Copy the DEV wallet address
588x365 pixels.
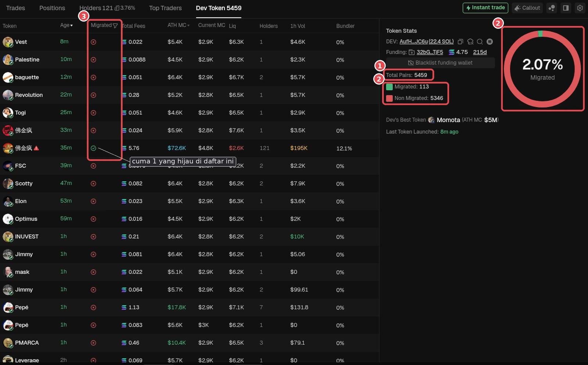pyautogui.click(x=460, y=41)
